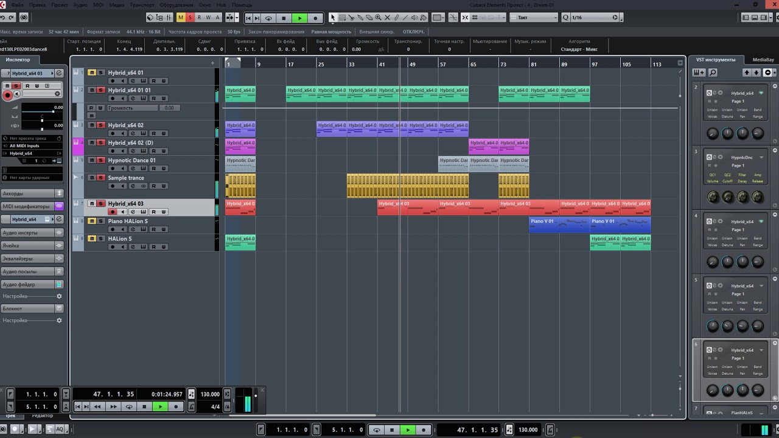The width and height of the screenshot is (779, 438).
Task: Open All MIDI Inputs routing dropdown
Action: tap(33, 146)
